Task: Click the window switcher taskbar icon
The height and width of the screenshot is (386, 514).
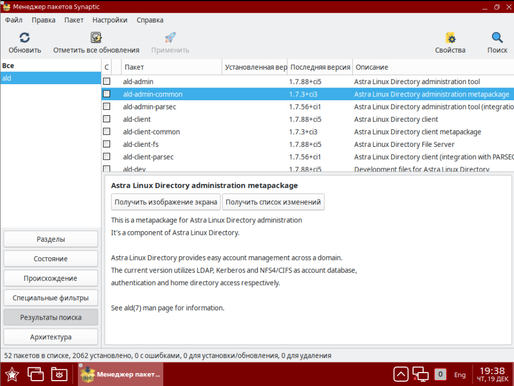Action: point(35,374)
